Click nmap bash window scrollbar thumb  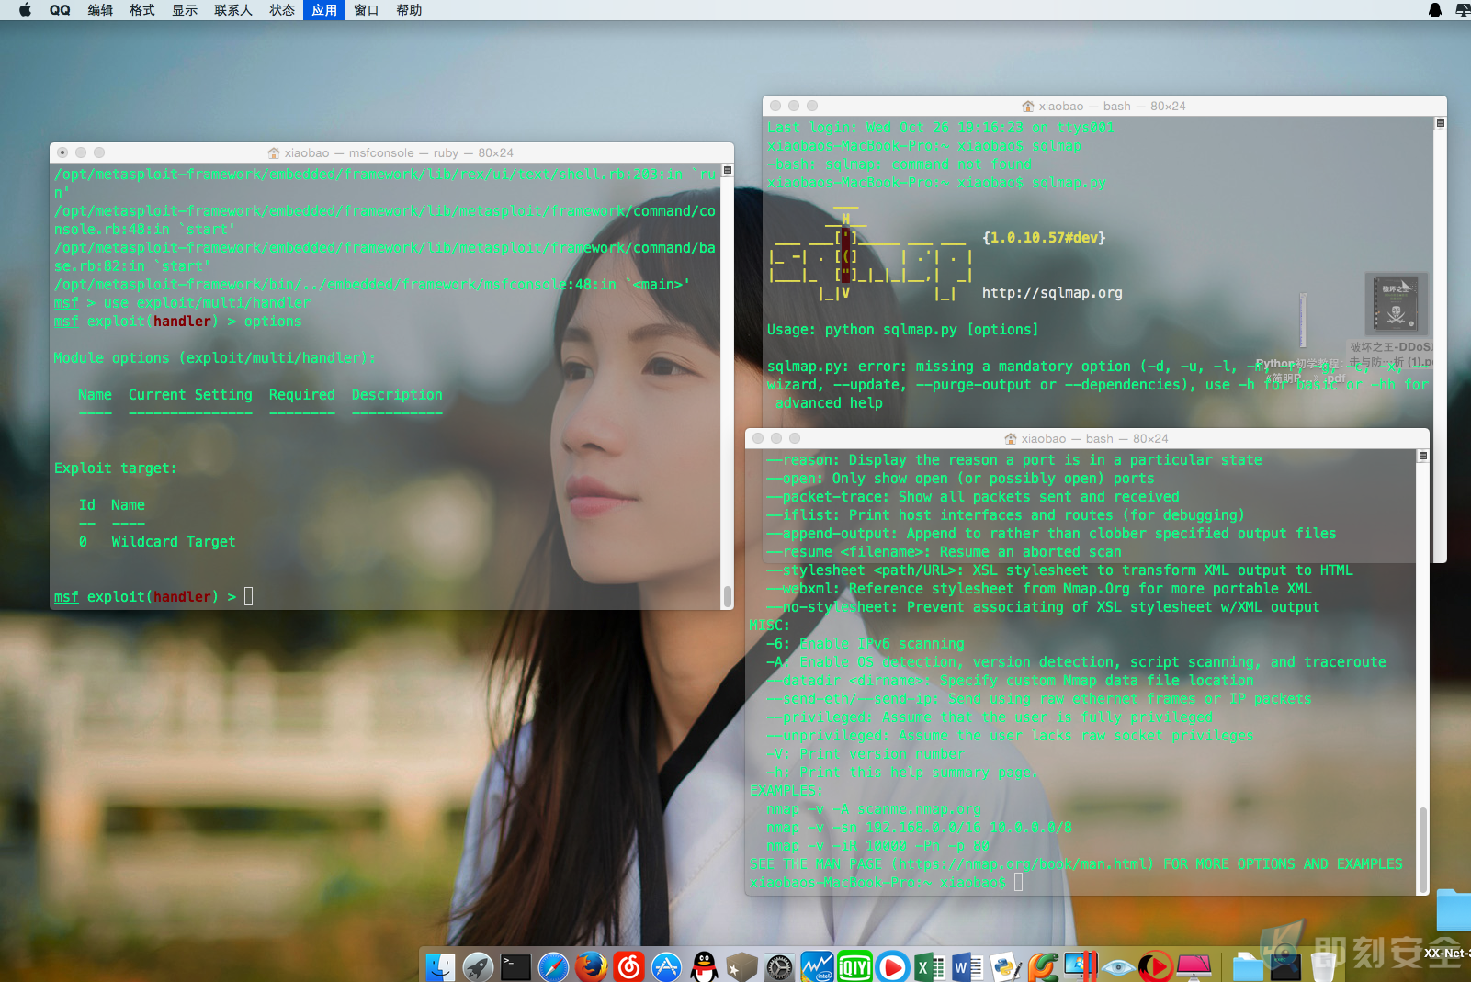pos(1423,850)
